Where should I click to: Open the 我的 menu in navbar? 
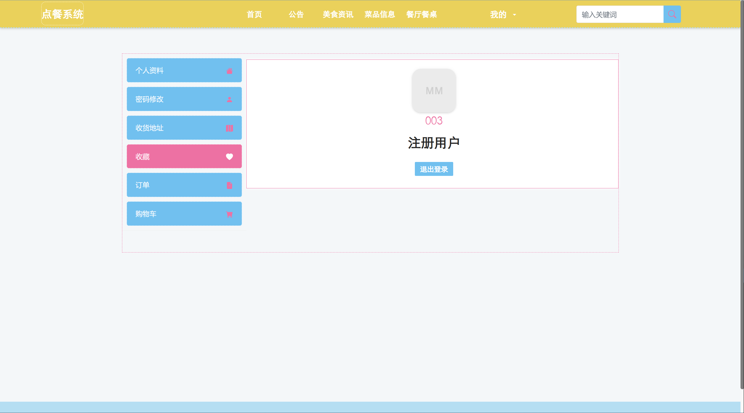pyautogui.click(x=498, y=15)
